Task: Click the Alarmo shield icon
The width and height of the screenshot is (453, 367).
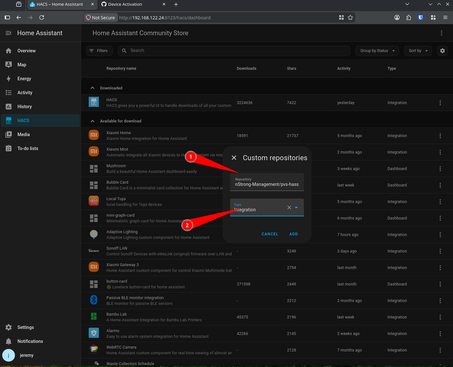Action: coord(94,333)
